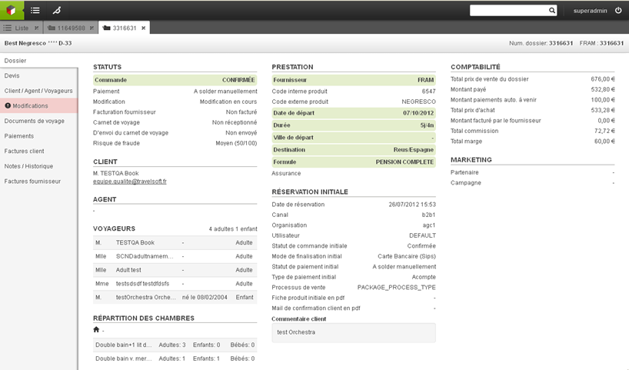Viewport: 629px width, 370px height.
Task: Open Factures fournisseur menu item
Action: click(x=32, y=182)
